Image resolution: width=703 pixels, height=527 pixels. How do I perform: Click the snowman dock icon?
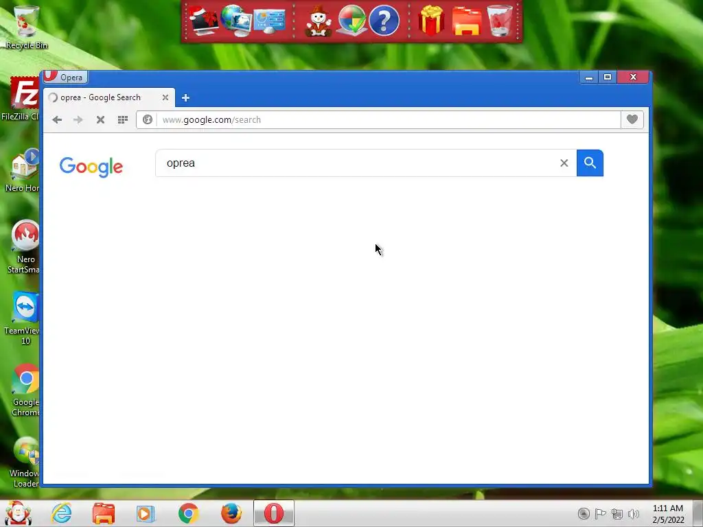click(x=319, y=21)
